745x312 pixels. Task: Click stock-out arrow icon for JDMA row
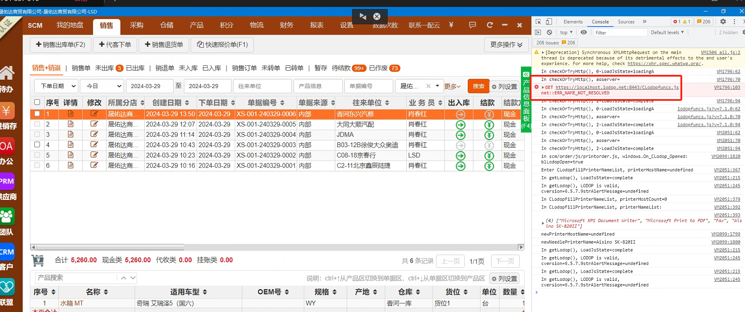[x=460, y=135]
